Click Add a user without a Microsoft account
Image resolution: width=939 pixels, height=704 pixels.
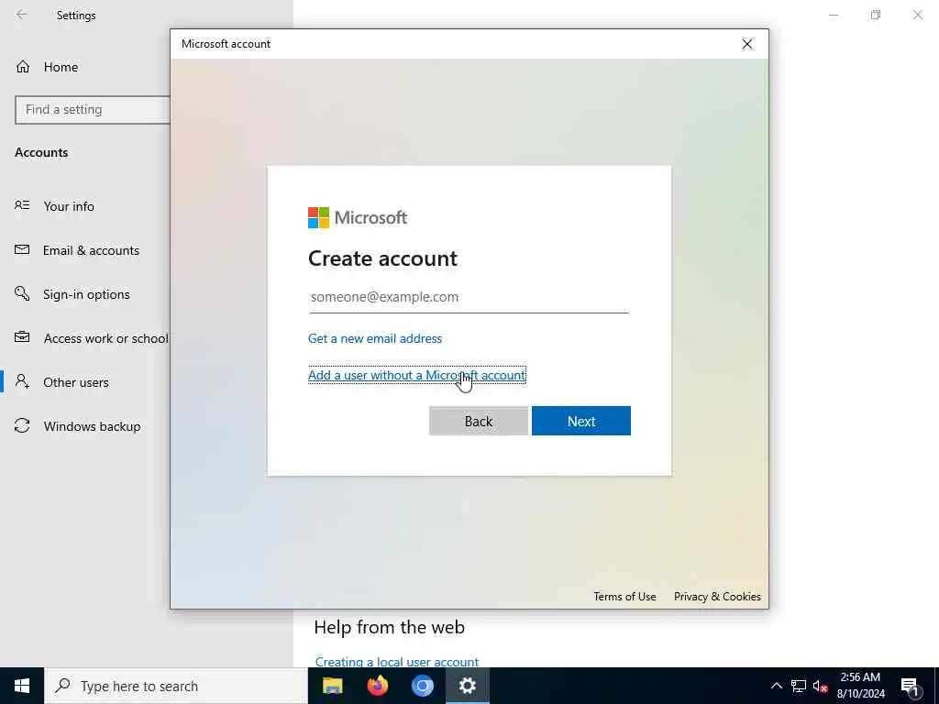click(417, 375)
